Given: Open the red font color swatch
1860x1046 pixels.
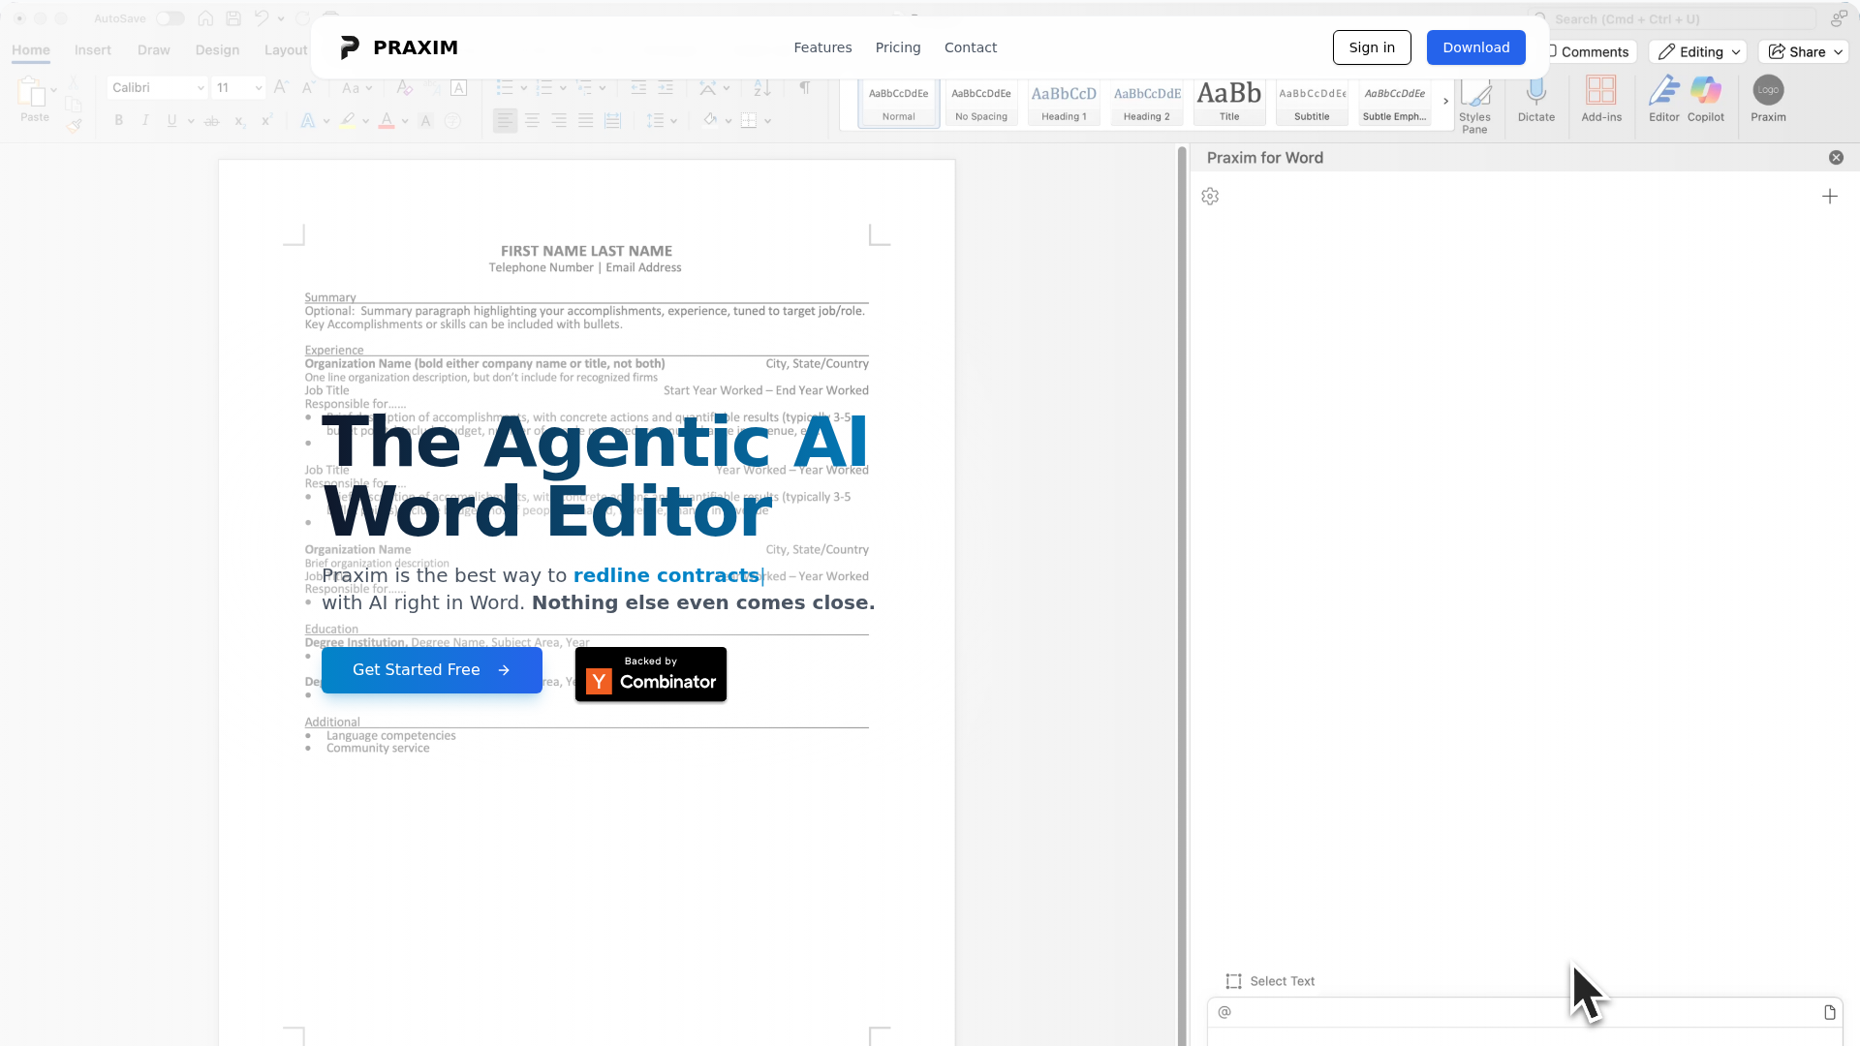Looking at the screenshot, I should pos(387,121).
